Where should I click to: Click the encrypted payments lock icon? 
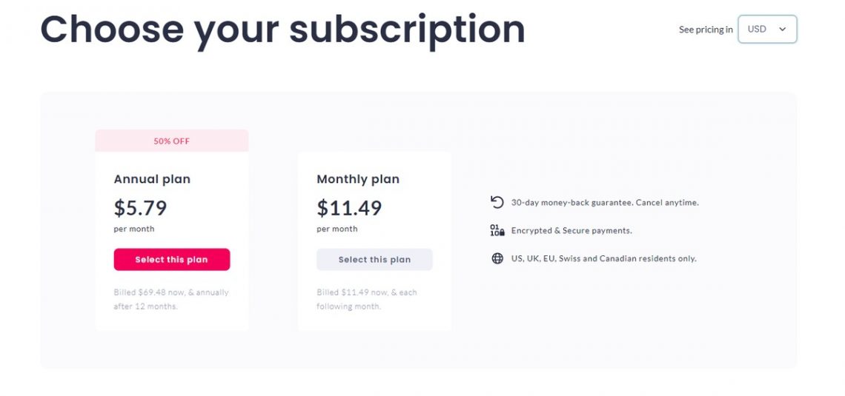(497, 230)
